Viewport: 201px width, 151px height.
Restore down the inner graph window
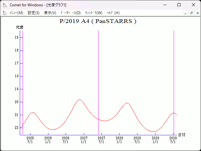click(x=191, y=13)
